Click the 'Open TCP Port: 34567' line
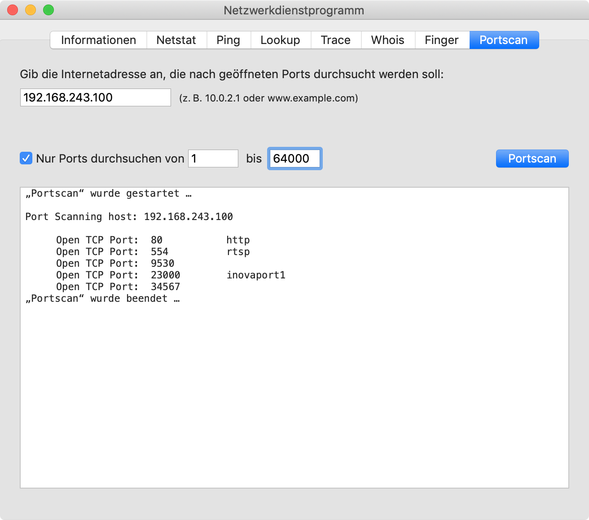Viewport: 589px width, 520px height. click(118, 287)
